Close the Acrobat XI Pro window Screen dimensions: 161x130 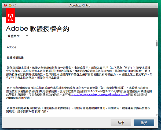tap(5, 5)
